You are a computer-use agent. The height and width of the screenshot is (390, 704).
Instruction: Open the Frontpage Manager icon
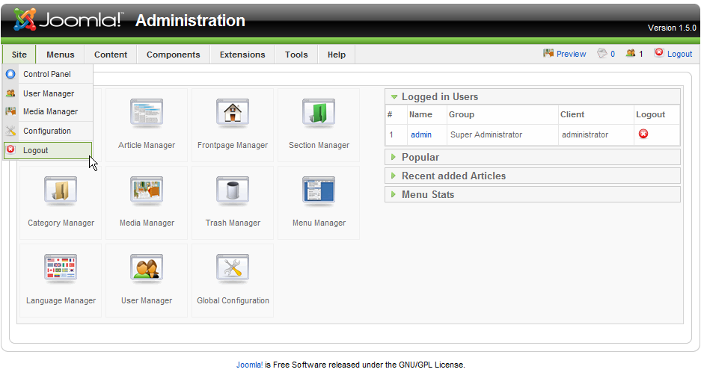tap(232, 123)
